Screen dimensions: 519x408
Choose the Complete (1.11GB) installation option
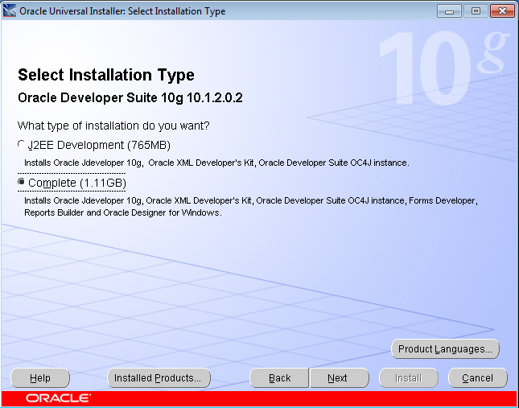coord(22,183)
